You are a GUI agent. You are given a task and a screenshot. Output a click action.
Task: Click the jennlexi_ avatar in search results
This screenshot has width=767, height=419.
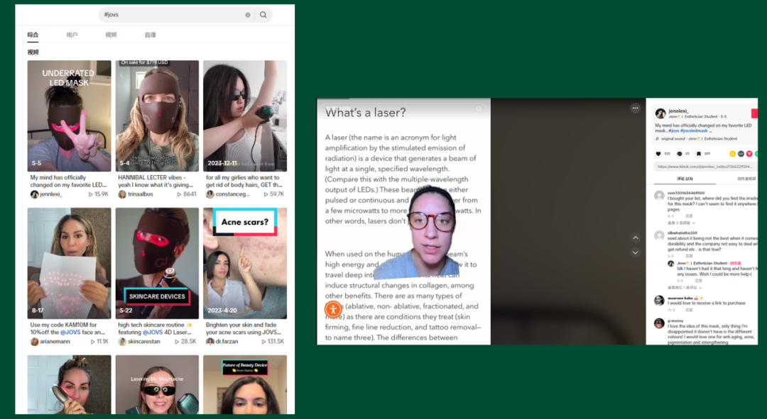point(34,194)
